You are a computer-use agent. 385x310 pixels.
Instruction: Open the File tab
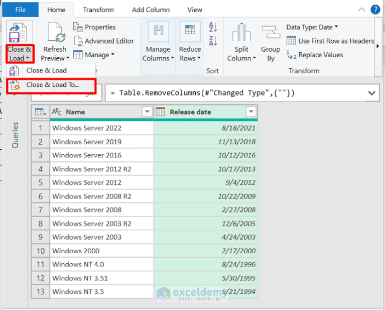[x=21, y=10]
